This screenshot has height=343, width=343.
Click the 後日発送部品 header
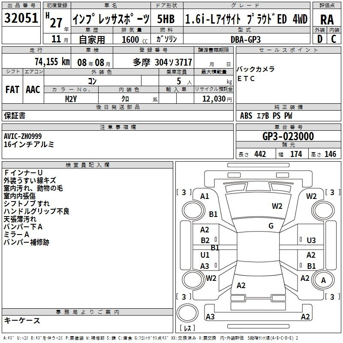click(x=117, y=107)
